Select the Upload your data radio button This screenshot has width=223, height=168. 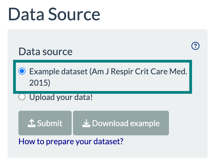click(x=22, y=97)
